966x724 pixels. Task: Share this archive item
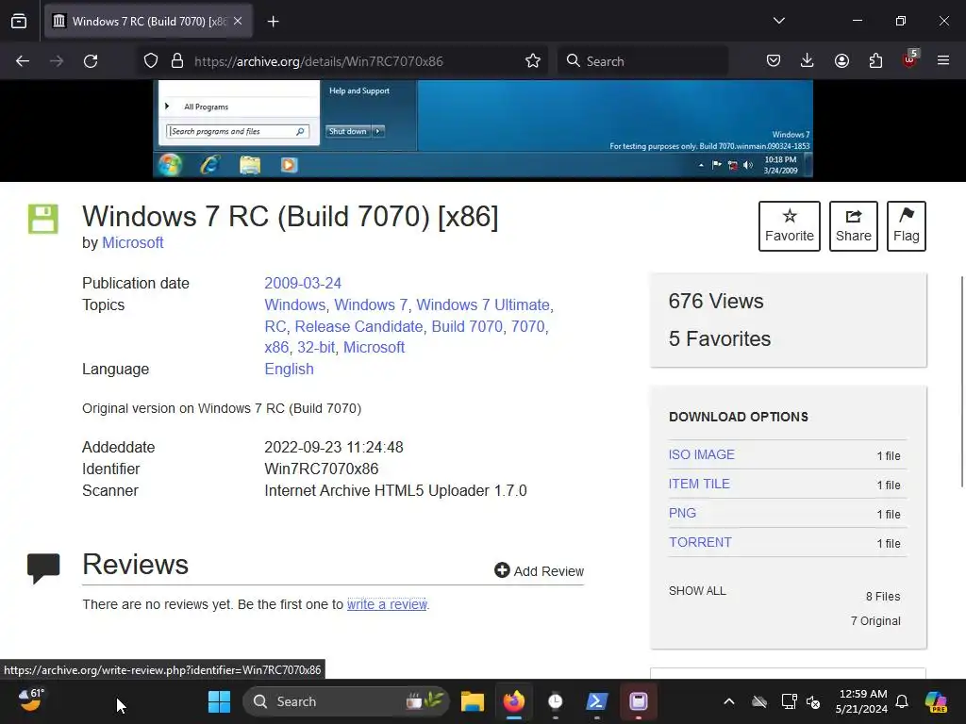coord(853,226)
